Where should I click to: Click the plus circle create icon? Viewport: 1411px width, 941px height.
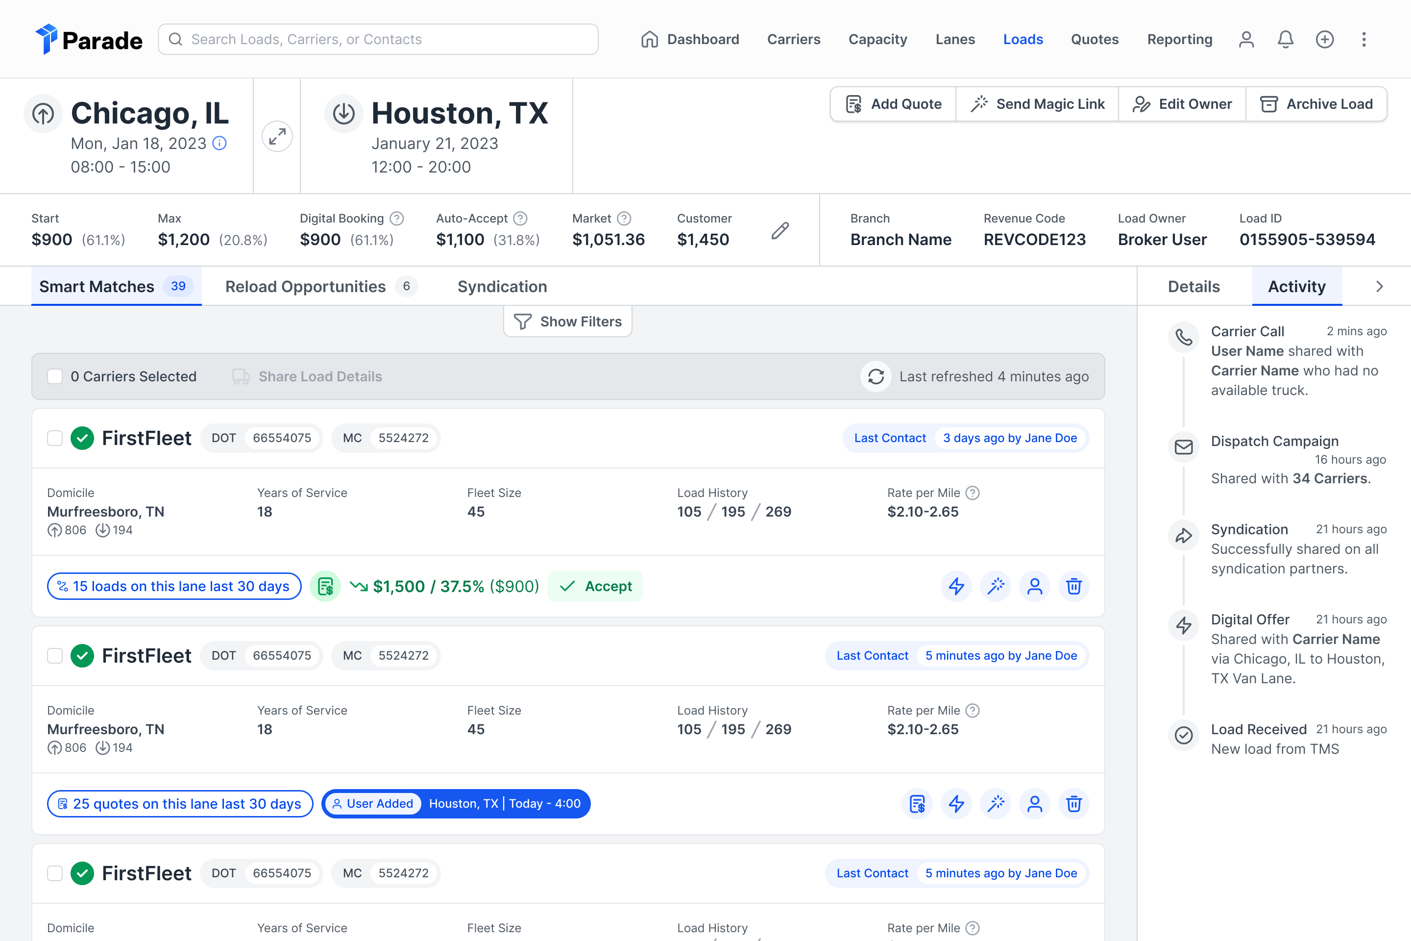[1325, 40]
